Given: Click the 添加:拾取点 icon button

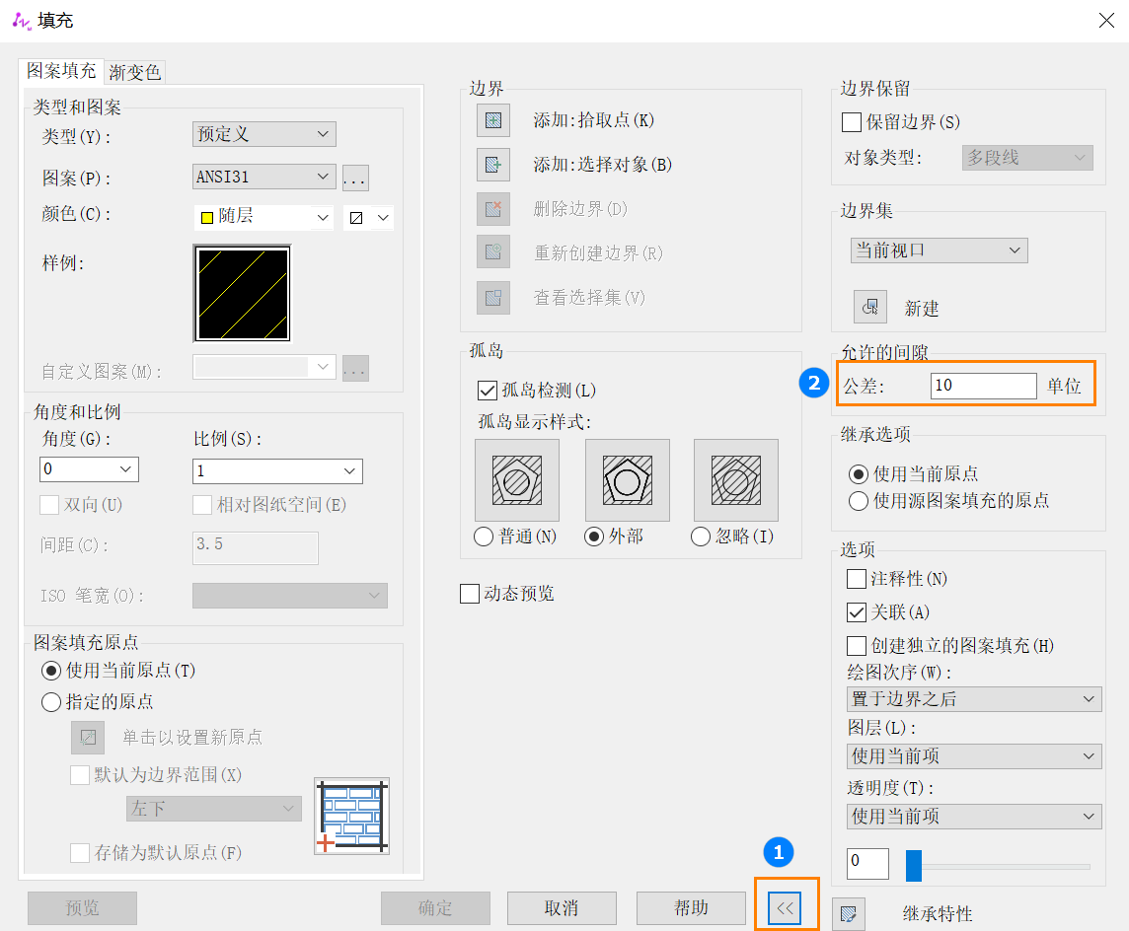Looking at the screenshot, I should (493, 120).
